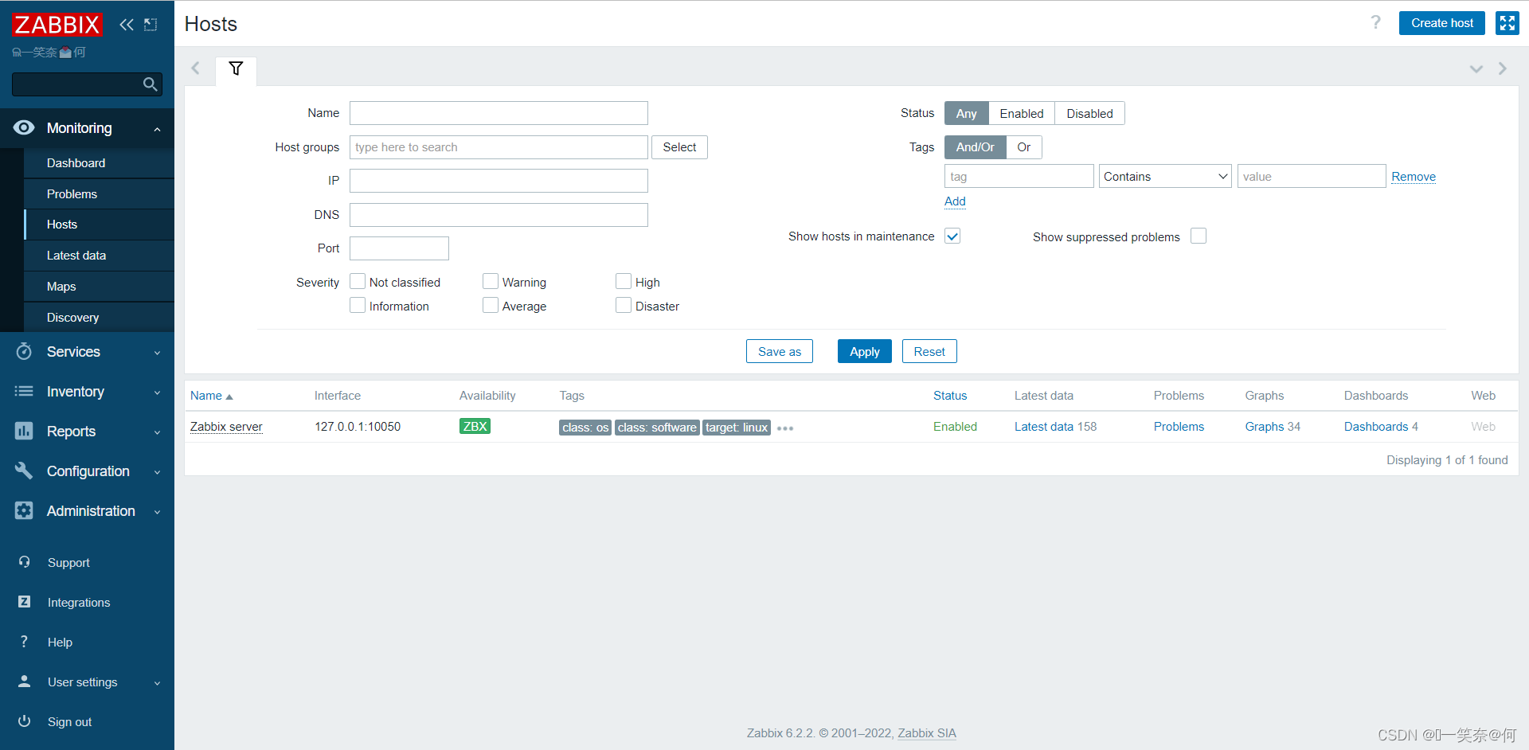Open the Contains tag operator dropdown
Viewport: 1529px width, 750px height.
(x=1165, y=176)
